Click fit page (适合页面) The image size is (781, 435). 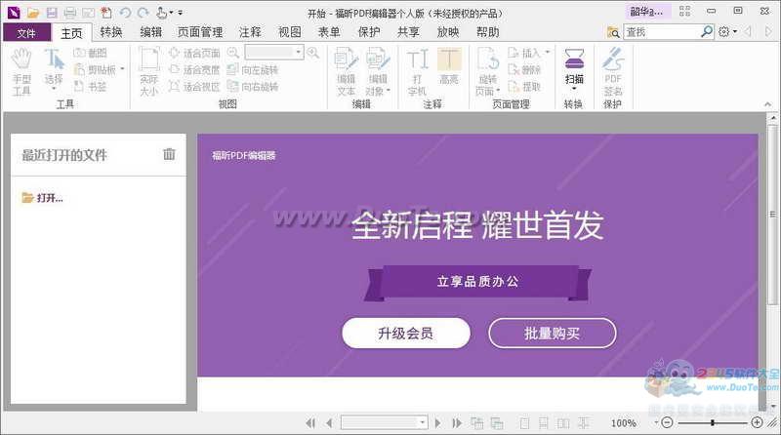[194, 53]
